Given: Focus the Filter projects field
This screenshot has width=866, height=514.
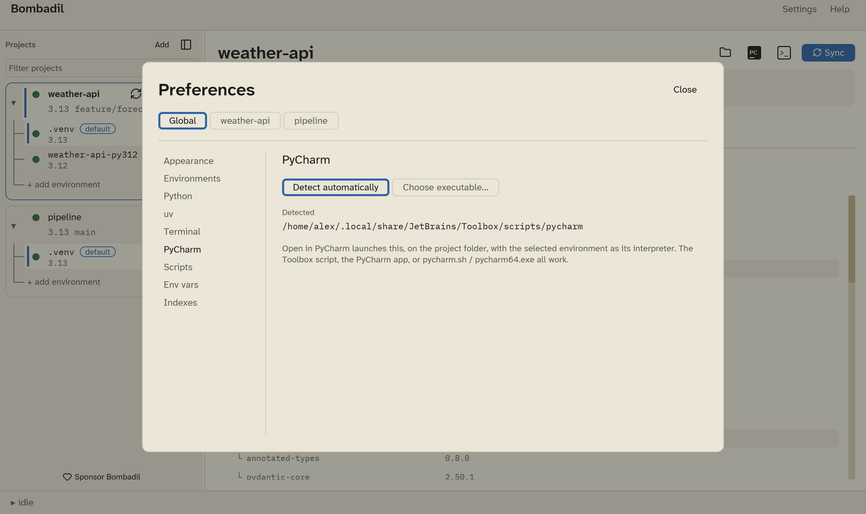Looking at the screenshot, I should pyautogui.click(x=101, y=68).
